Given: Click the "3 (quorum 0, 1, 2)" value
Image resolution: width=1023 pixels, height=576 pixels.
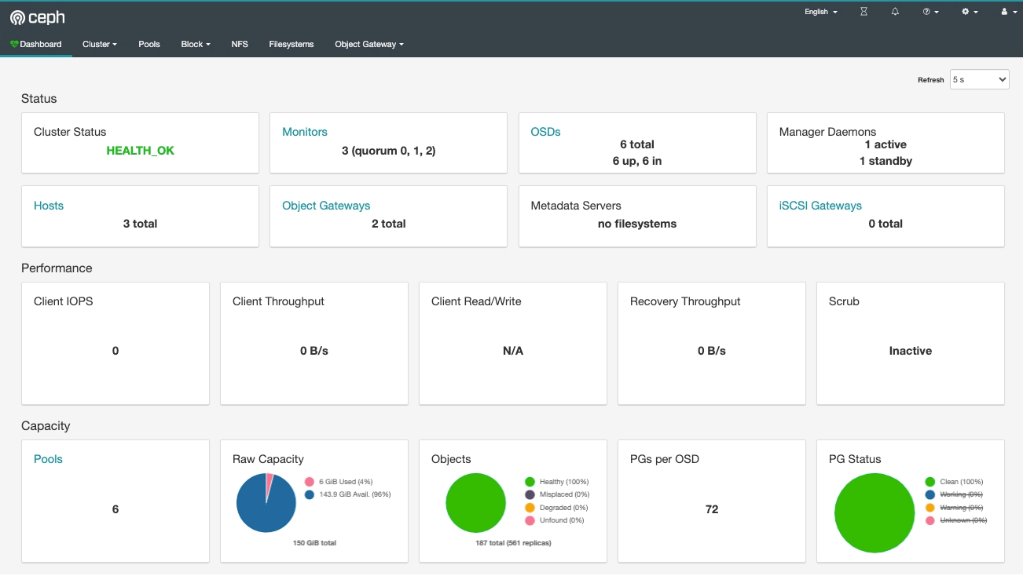Looking at the screenshot, I should [x=388, y=151].
